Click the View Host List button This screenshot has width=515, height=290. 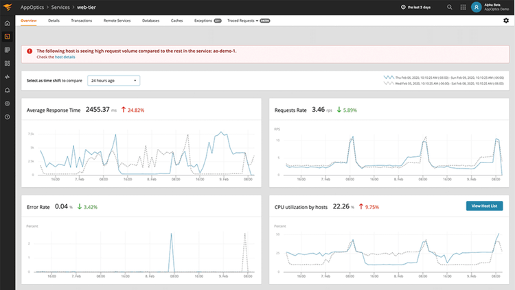485,206
